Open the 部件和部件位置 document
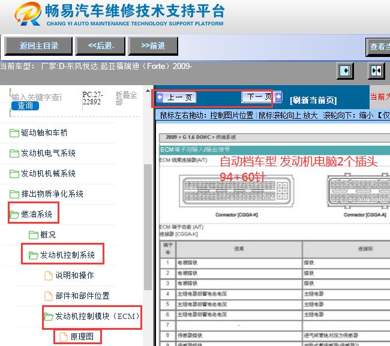Image resolution: width=390 pixels, height=346 pixels. point(82,296)
